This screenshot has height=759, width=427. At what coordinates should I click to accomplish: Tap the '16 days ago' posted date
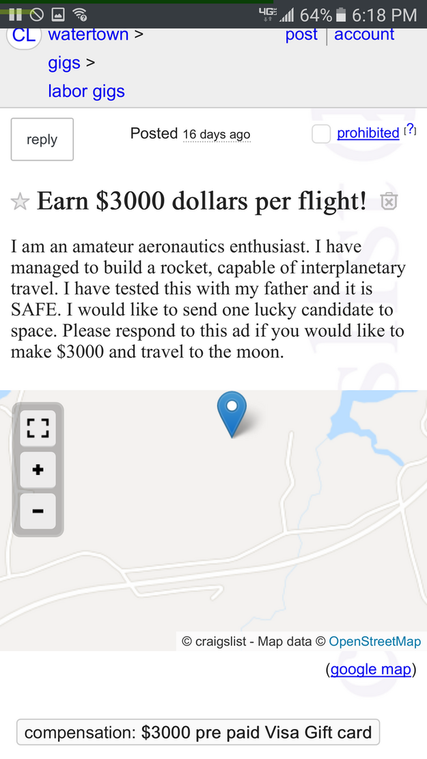(217, 135)
